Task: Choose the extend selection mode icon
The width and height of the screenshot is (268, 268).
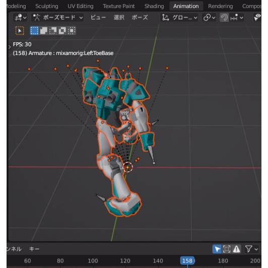Action: (x=44, y=31)
